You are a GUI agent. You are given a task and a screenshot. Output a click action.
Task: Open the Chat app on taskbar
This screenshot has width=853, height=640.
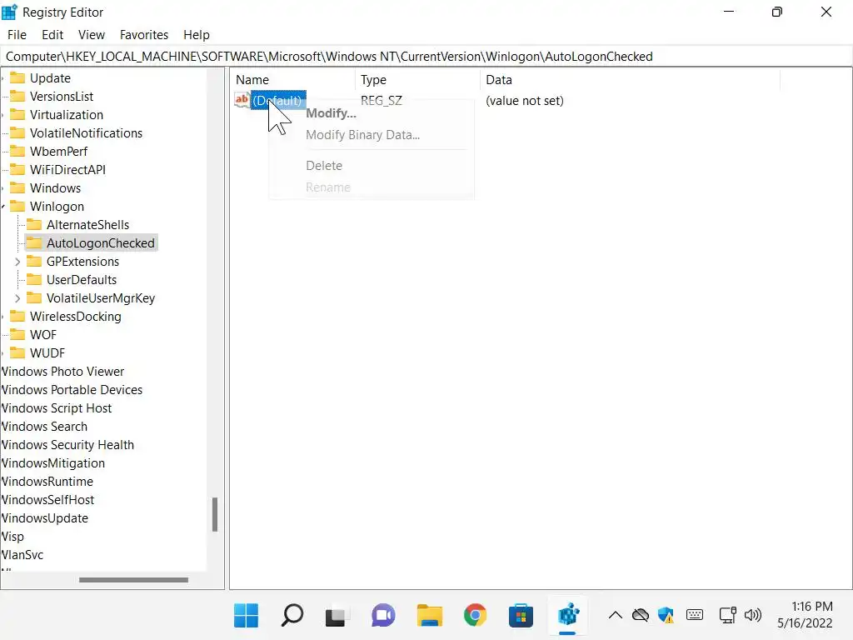pos(383,616)
